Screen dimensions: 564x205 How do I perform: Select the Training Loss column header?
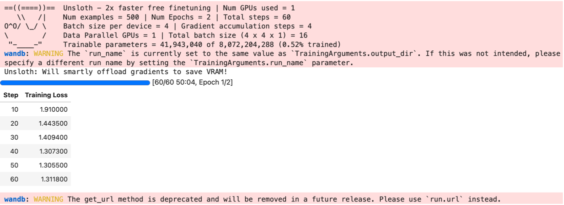pyautogui.click(x=46, y=95)
